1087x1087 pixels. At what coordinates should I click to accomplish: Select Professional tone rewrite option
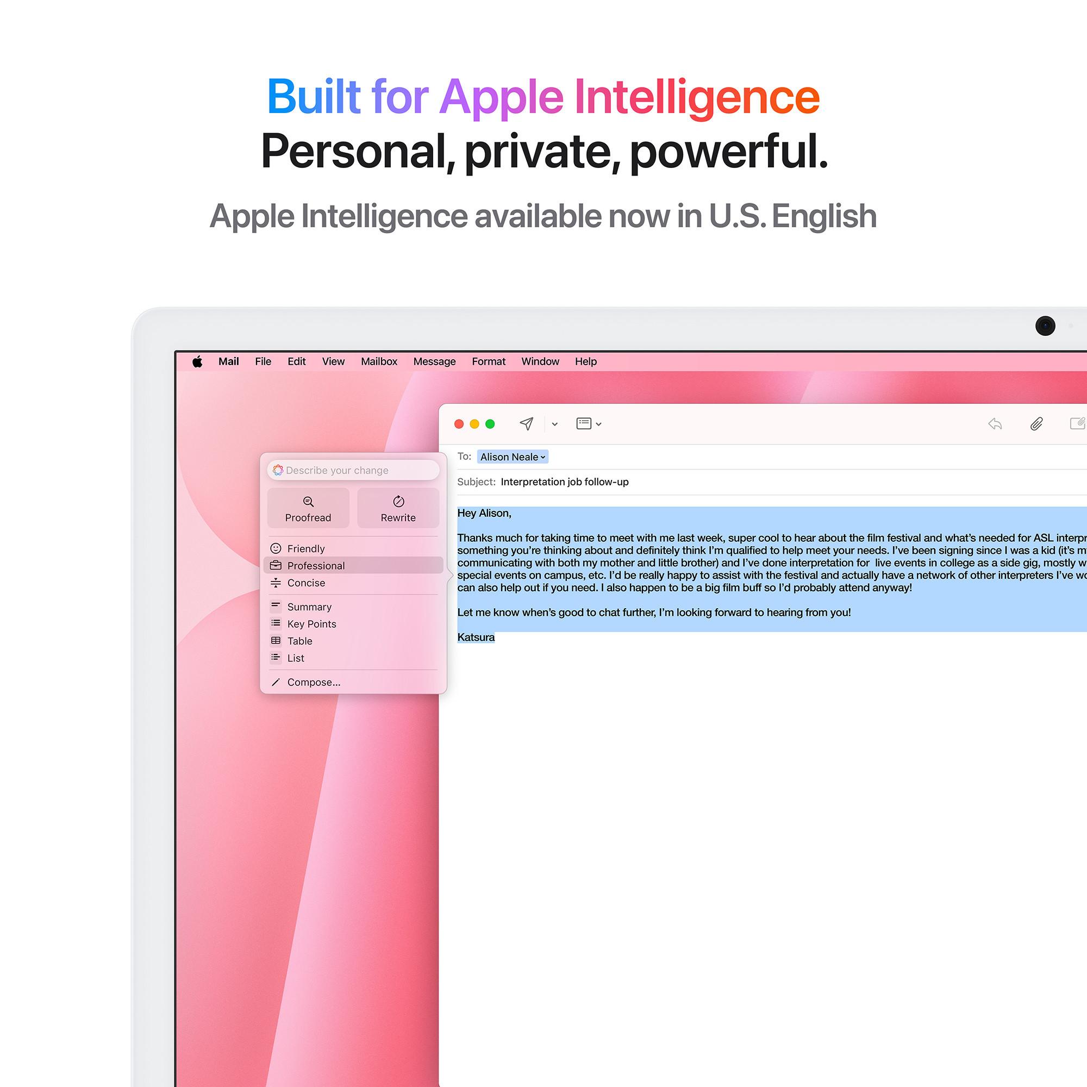pyautogui.click(x=315, y=564)
